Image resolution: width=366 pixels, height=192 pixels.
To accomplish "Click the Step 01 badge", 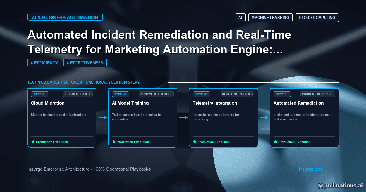I will [x=40, y=94].
